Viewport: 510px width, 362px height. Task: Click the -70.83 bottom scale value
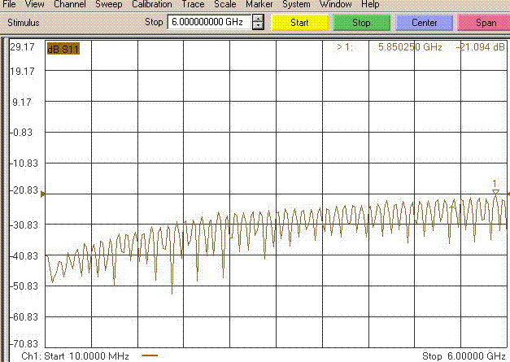click(24, 343)
